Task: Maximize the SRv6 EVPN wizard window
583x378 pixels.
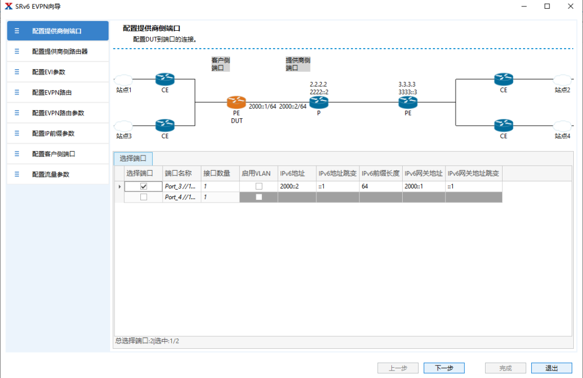Action: (x=547, y=6)
